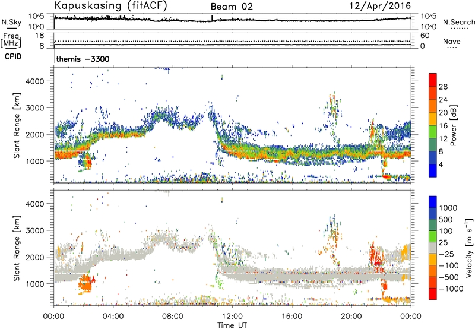475x329 pixels.
Task: Pick the bright blue bottom segment of the power colorbar
Action: pos(433,171)
